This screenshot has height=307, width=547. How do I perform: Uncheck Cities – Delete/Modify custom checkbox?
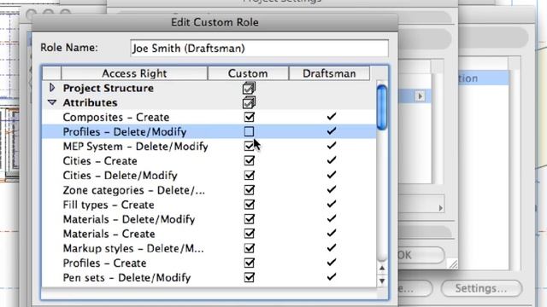point(249,176)
